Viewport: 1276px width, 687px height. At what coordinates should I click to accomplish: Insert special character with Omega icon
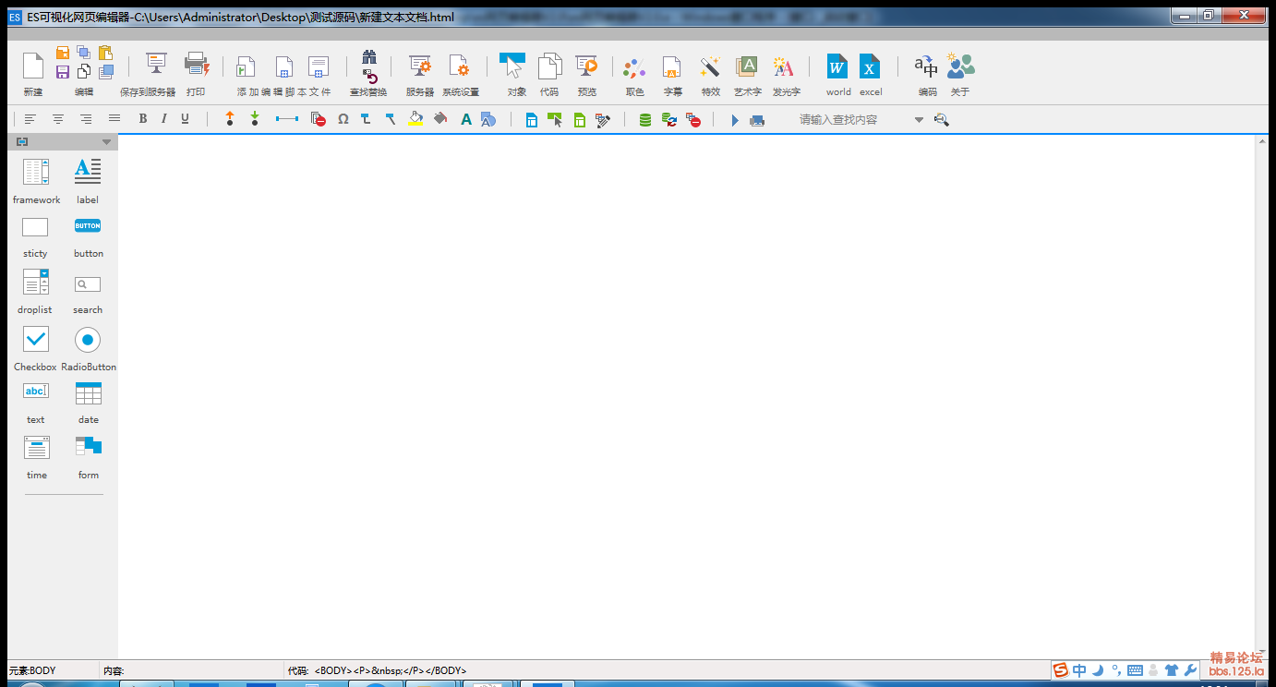click(343, 119)
